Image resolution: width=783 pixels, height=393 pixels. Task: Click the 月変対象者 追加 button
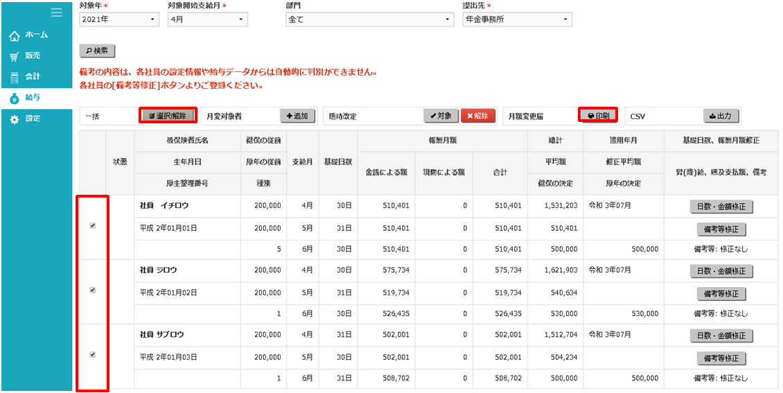click(x=297, y=116)
